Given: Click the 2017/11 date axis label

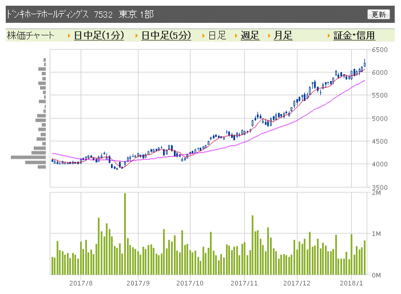Looking at the screenshot, I should pyautogui.click(x=244, y=283).
